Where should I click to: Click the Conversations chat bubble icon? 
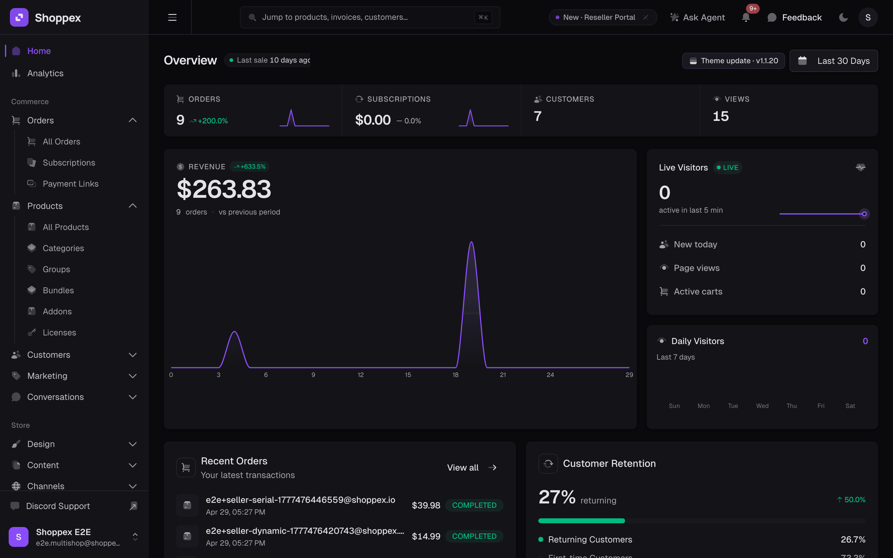click(16, 397)
